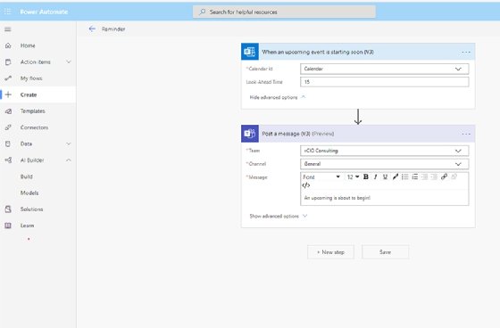The image size is (500, 328).
Task: Apply italic formatting in message editor
Action: [x=376, y=176]
